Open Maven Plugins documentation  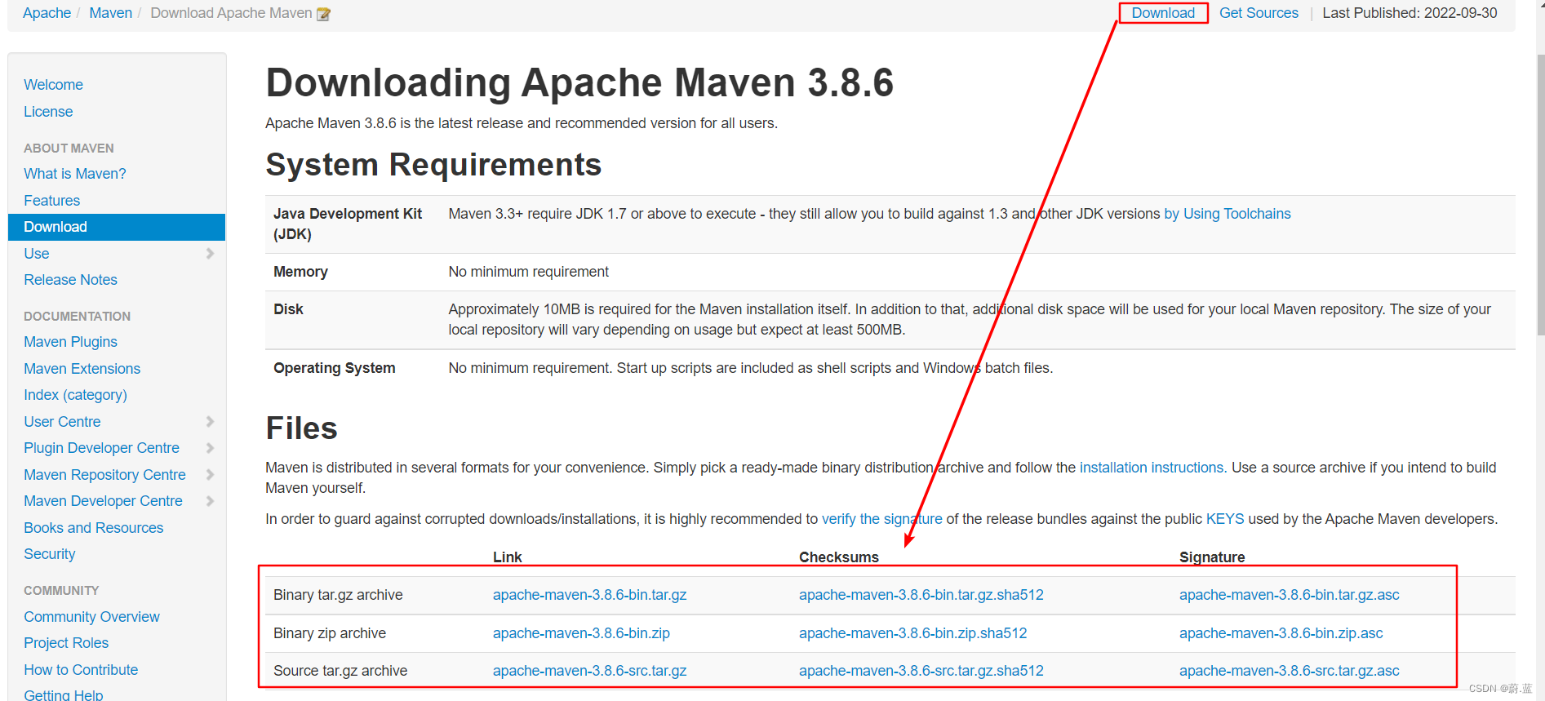tap(70, 342)
